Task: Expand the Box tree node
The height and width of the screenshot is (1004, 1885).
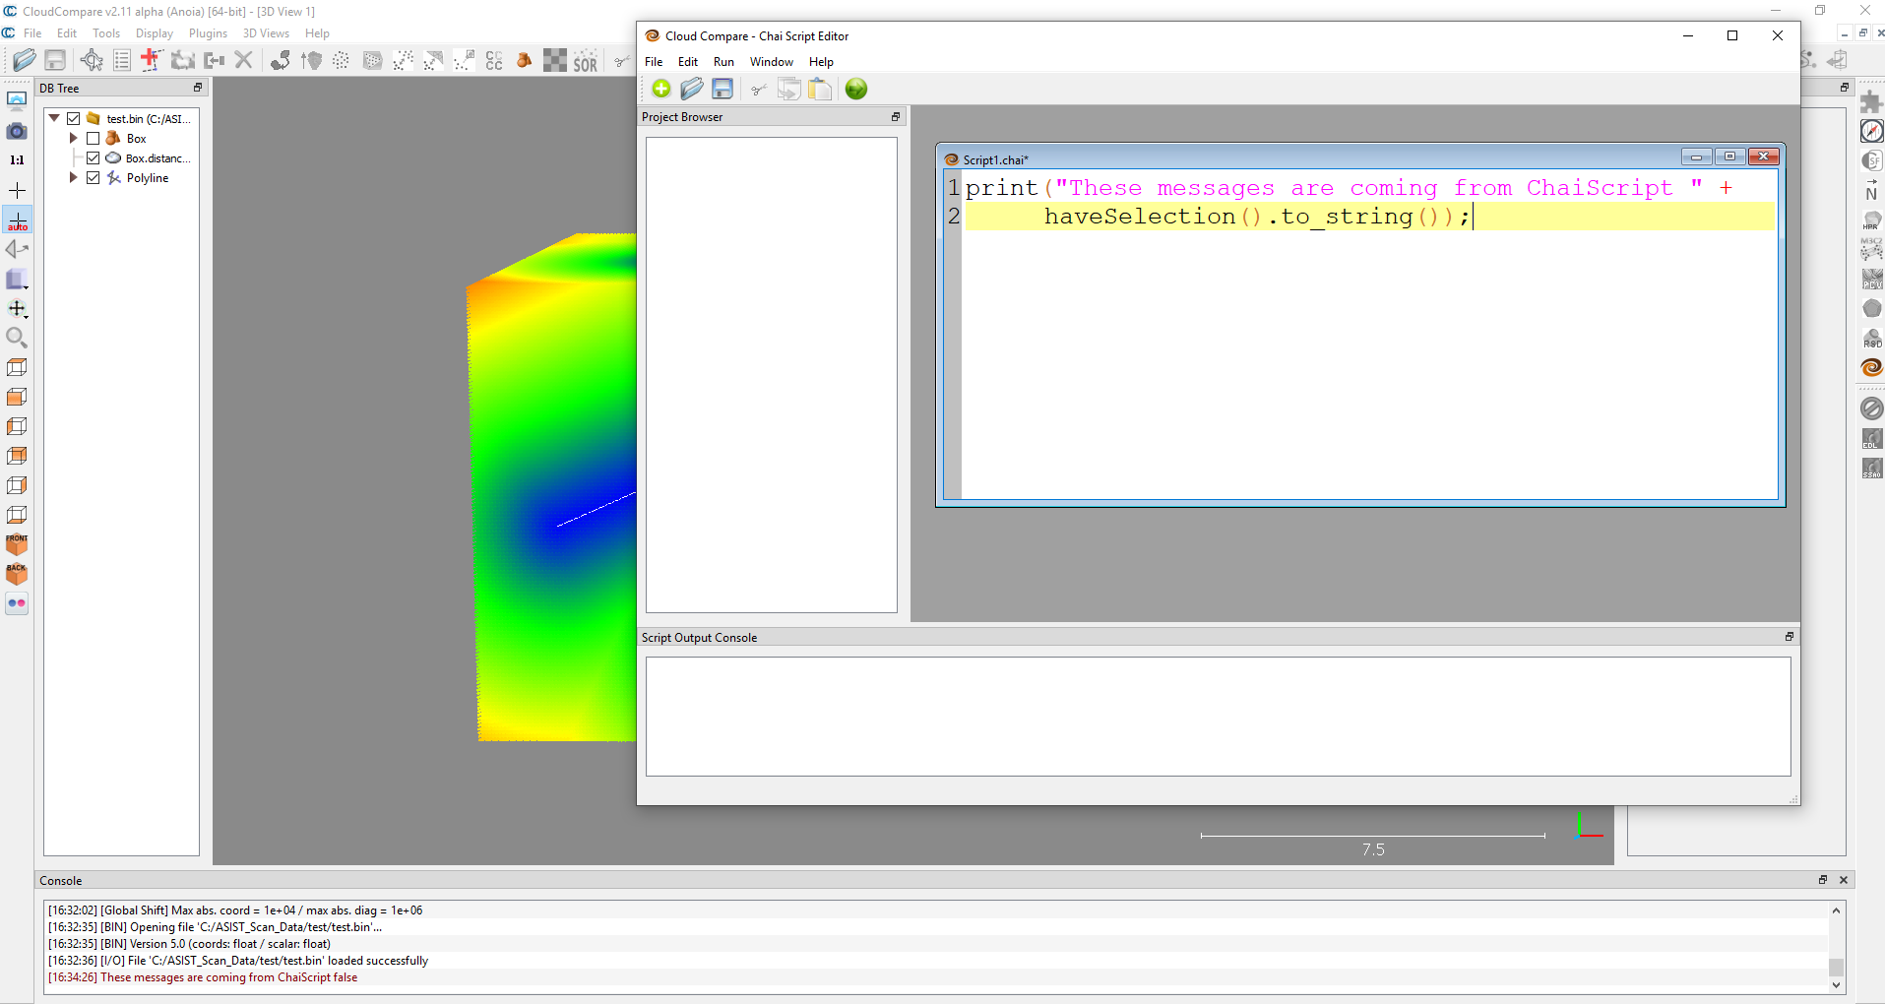Action: click(74, 139)
